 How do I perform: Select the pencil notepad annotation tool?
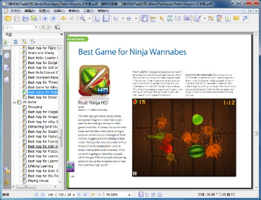pos(219,18)
